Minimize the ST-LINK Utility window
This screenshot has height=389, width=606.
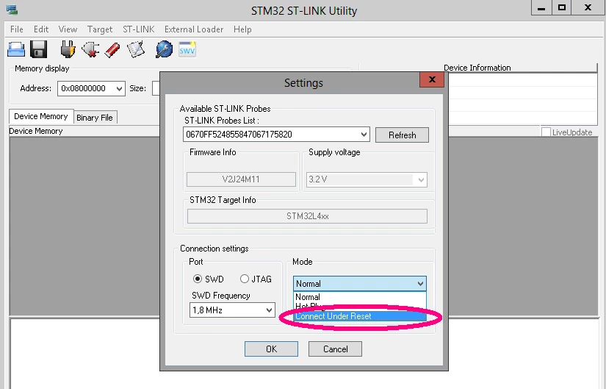pos(541,8)
